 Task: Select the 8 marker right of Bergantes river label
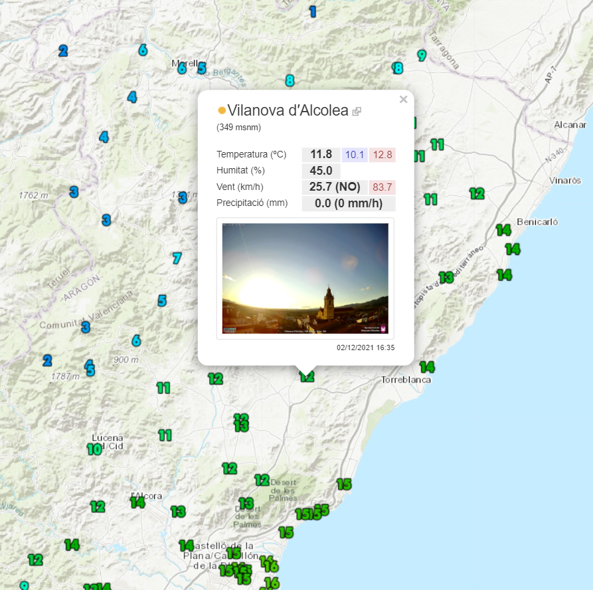pos(290,80)
